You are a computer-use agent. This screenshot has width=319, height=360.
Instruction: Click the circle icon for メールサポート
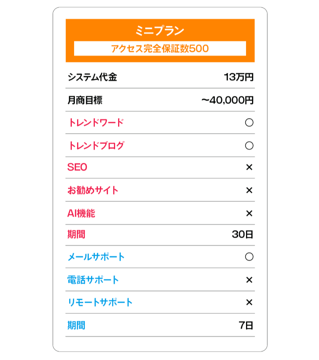pos(249,257)
